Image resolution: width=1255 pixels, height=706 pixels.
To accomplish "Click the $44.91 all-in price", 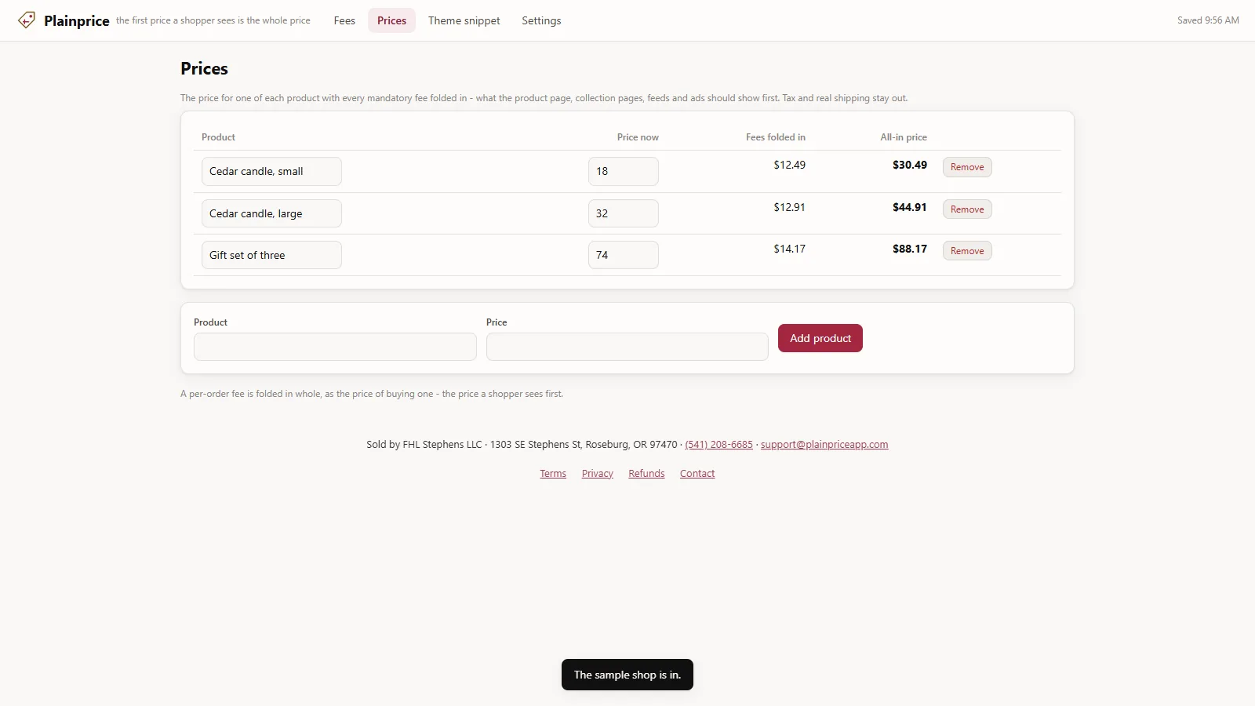I will point(910,207).
